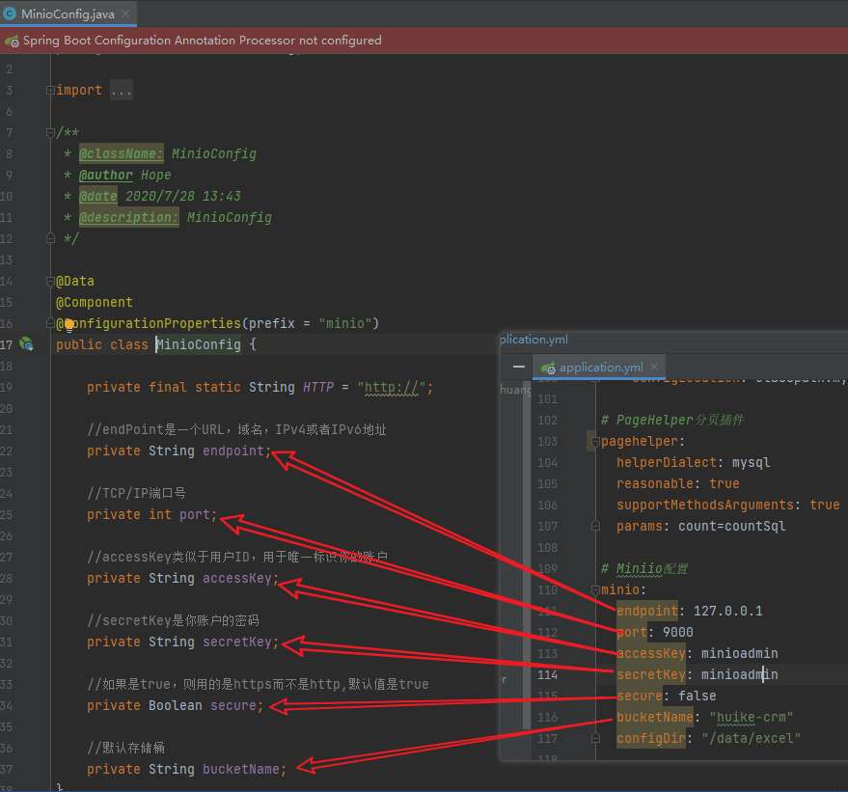The width and height of the screenshot is (848, 792).
Task: Click the @description Javadoc tag
Action: [x=128, y=217]
